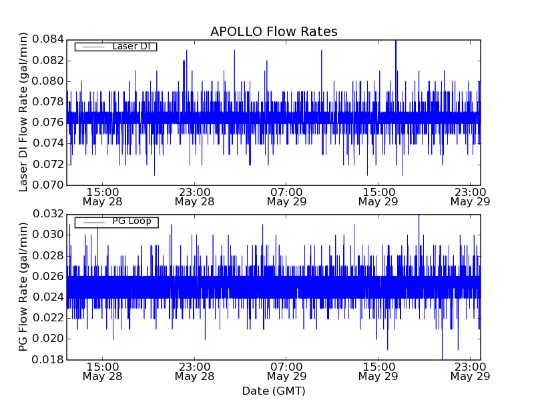Select the "PG Loop" legend label

click(x=131, y=221)
